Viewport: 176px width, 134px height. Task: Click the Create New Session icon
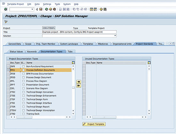(92, 9)
